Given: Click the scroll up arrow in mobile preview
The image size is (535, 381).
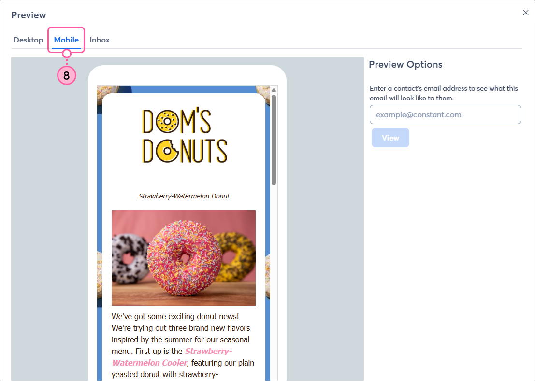Looking at the screenshot, I should [x=274, y=90].
